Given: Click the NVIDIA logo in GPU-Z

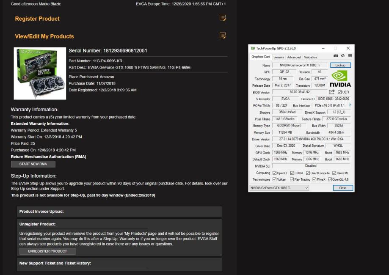Looking at the screenshot, I should [340, 79].
